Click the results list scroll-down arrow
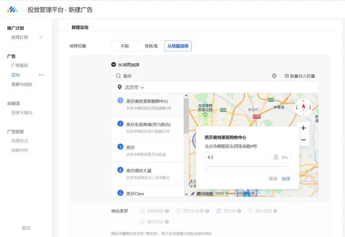 click(x=186, y=194)
